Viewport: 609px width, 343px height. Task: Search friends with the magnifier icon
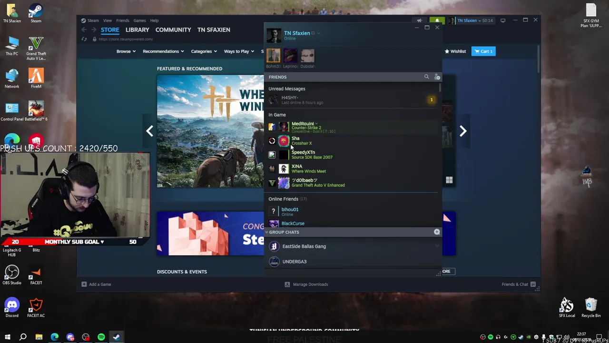pyautogui.click(x=426, y=77)
